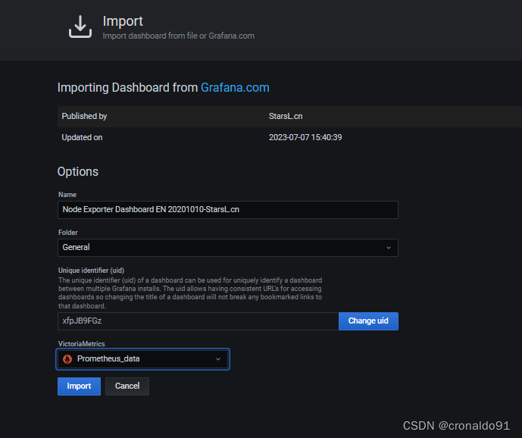The image size is (522, 438).
Task: Click the Published by label
Action: [84, 116]
